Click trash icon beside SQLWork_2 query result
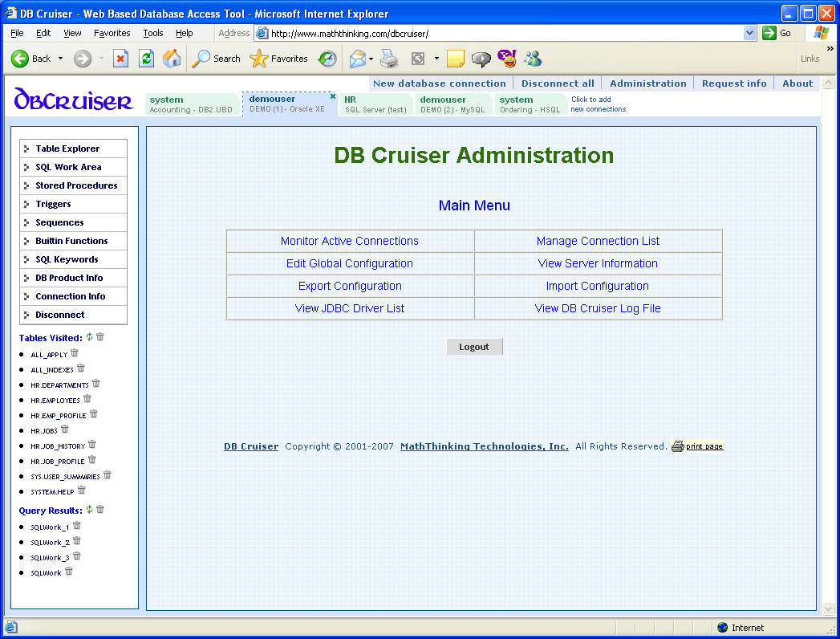Viewport: 840px width, 639px height. pos(77,541)
